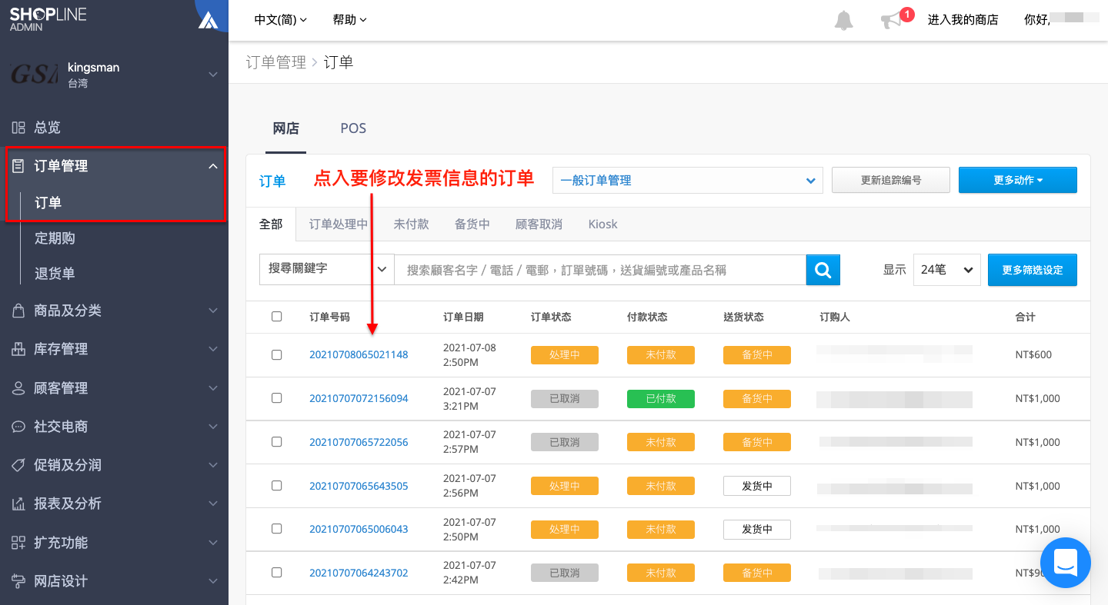The width and height of the screenshot is (1108, 605).
Task: Tick the select-all orders header checkbox
Action: (x=277, y=317)
